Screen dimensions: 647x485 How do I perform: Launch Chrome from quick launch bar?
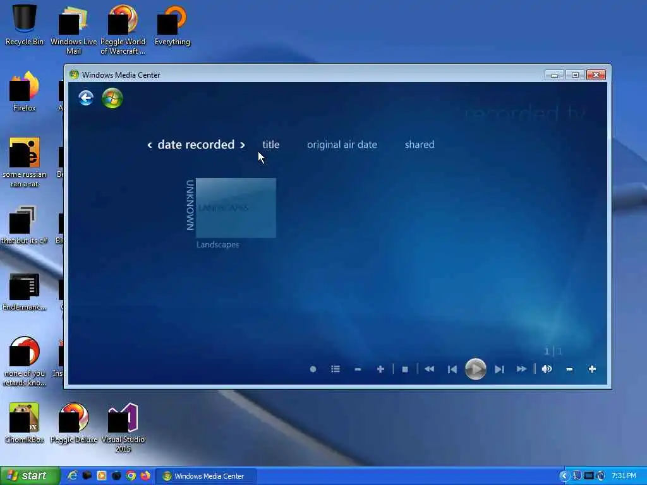[x=131, y=476]
